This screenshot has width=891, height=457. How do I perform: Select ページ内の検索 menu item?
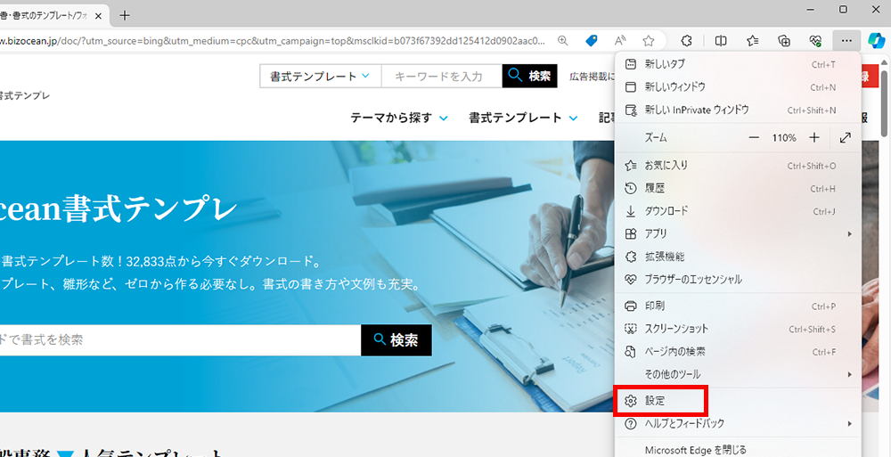pyautogui.click(x=738, y=351)
